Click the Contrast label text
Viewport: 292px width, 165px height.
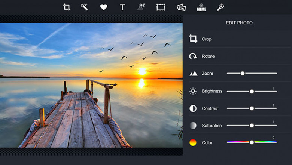[x=210, y=108]
